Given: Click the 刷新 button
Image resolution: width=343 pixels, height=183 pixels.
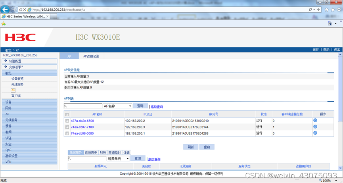Looking at the screenshot, I should 191,147.
